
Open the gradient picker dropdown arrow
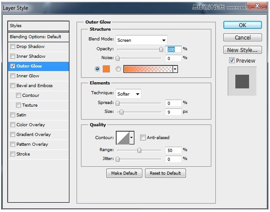click(175, 69)
